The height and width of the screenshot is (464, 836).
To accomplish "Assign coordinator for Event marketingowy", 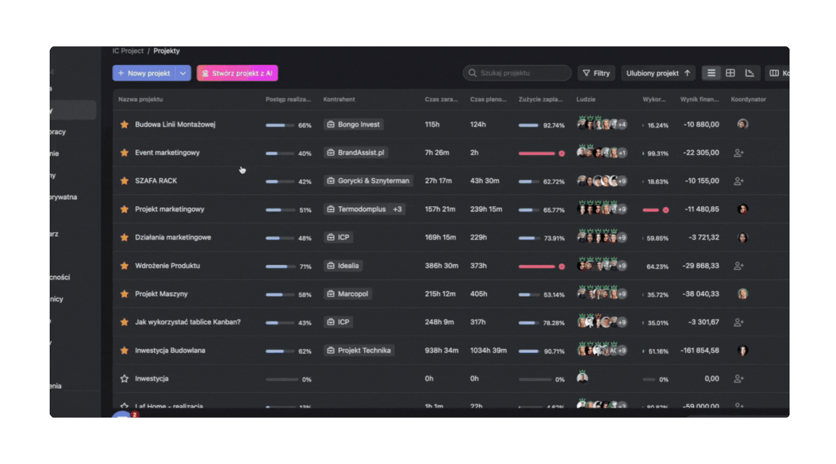I will (738, 153).
